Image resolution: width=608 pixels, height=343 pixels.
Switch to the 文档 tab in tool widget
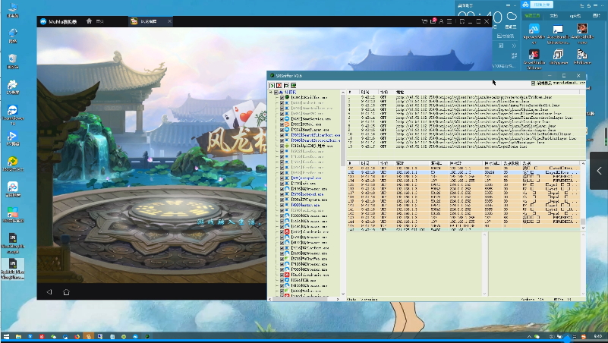[x=553, y=16]
